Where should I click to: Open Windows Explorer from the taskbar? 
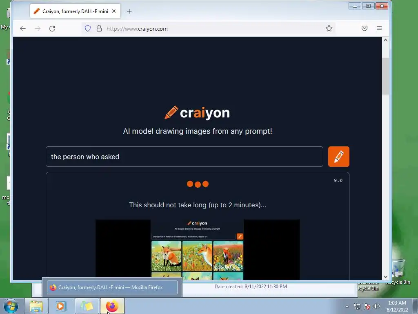click(x=36, y=306)
